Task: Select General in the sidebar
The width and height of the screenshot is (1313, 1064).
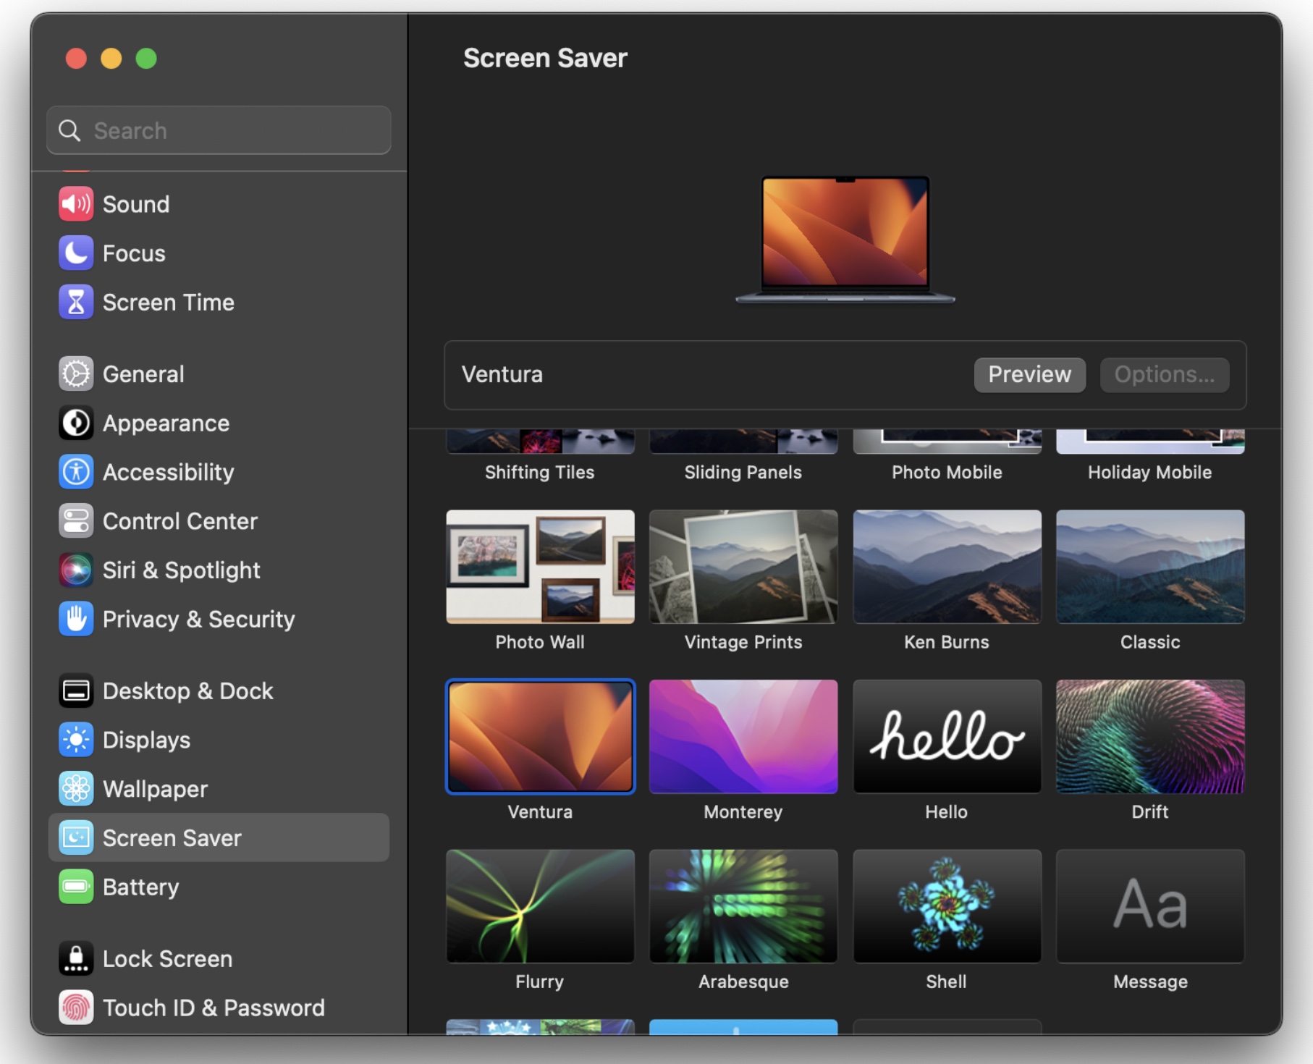Action: pyautogui.click(x=219, y=373)
